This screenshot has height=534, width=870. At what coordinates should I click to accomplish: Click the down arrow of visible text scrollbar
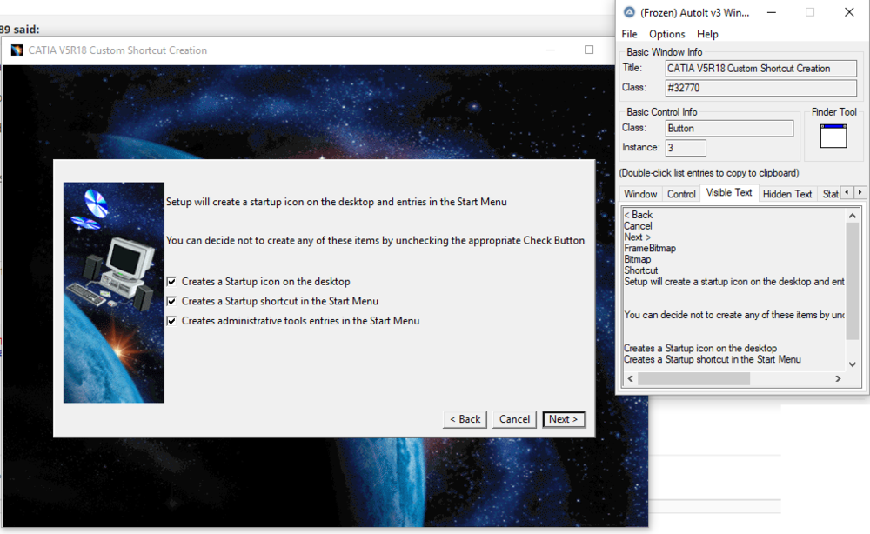[x=853, y=364]
